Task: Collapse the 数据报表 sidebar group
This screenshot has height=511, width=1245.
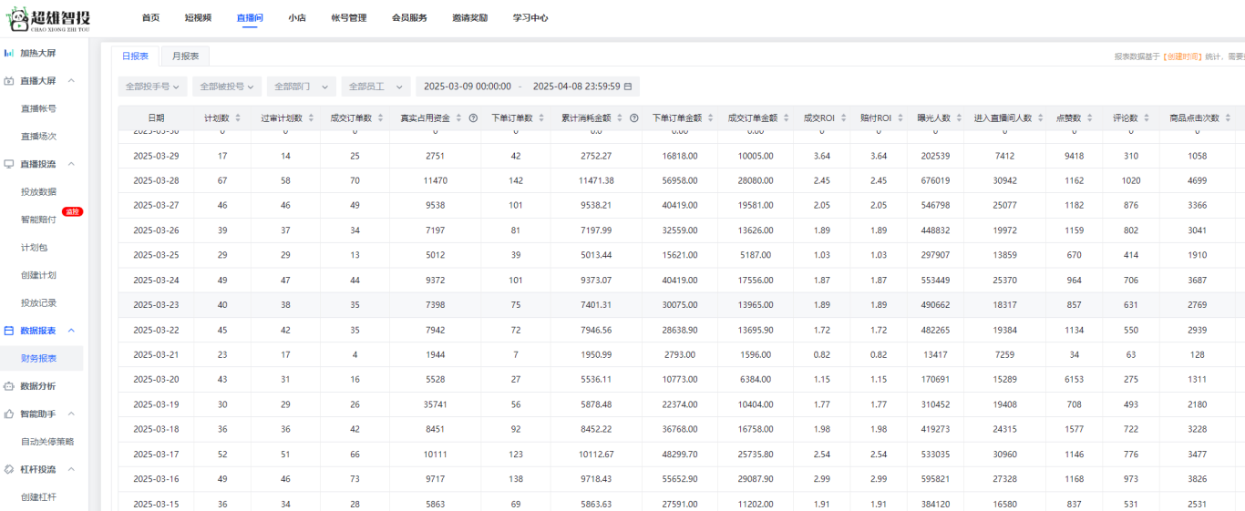Action: tap(71, 331)
